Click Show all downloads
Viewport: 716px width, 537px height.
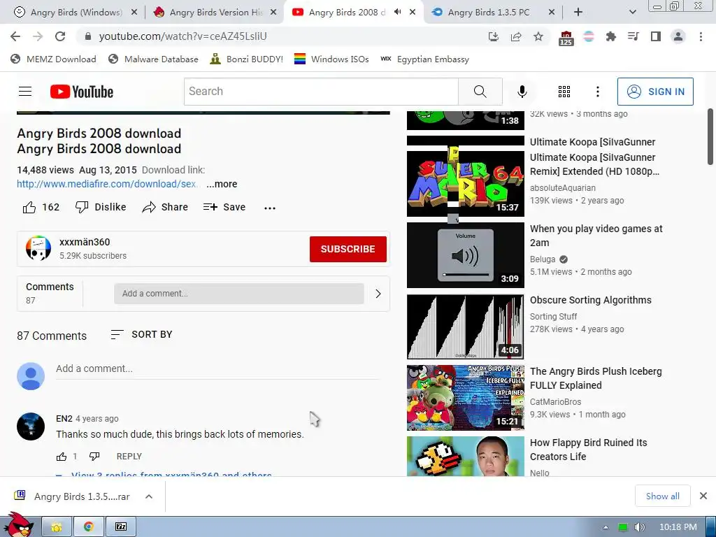click(x=663, y=496)
